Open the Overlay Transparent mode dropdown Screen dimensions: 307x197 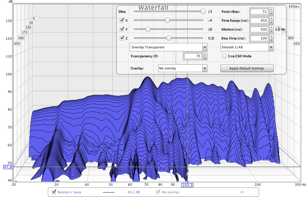[204, 47]
